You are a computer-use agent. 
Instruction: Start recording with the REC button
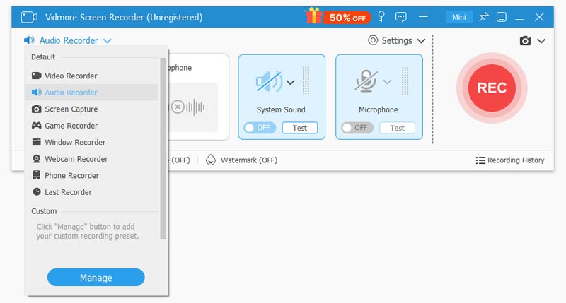click(492, 88)
